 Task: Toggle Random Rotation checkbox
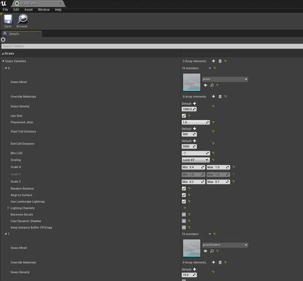point(184,188)
